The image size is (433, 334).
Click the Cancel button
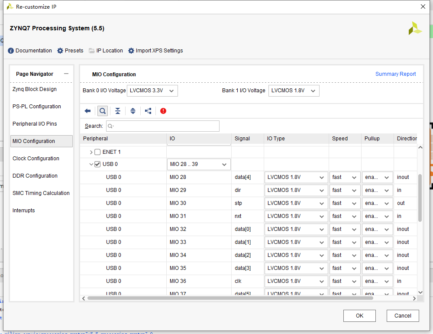pyautogui.click(x=403, y=316)
